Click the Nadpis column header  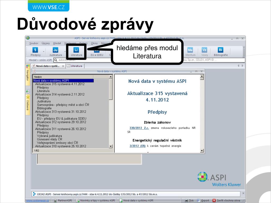tap(63, 77)
